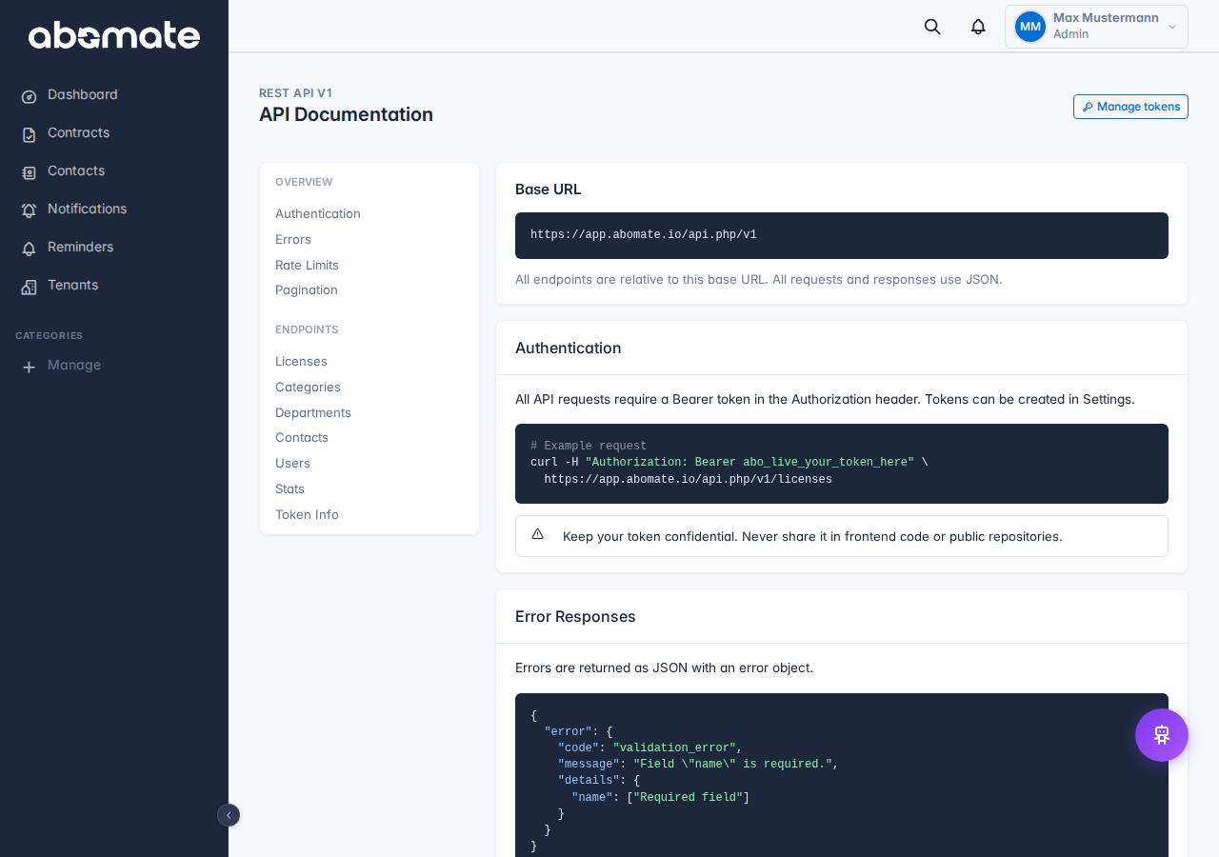Open the Tenants section via its icon

coord(28,285)
